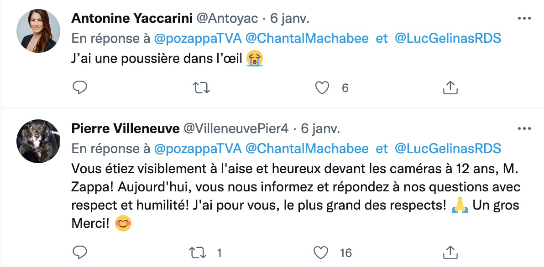The image size is (544, 267).
Task: Open Pierre Villeneuve's dog avatar
Action: pos(38,141)
